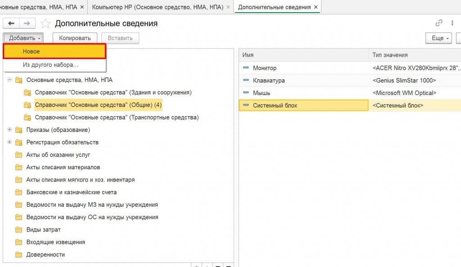Click the Монитор row icon
The height and width of the screenshot is (267, 461).
246,68
